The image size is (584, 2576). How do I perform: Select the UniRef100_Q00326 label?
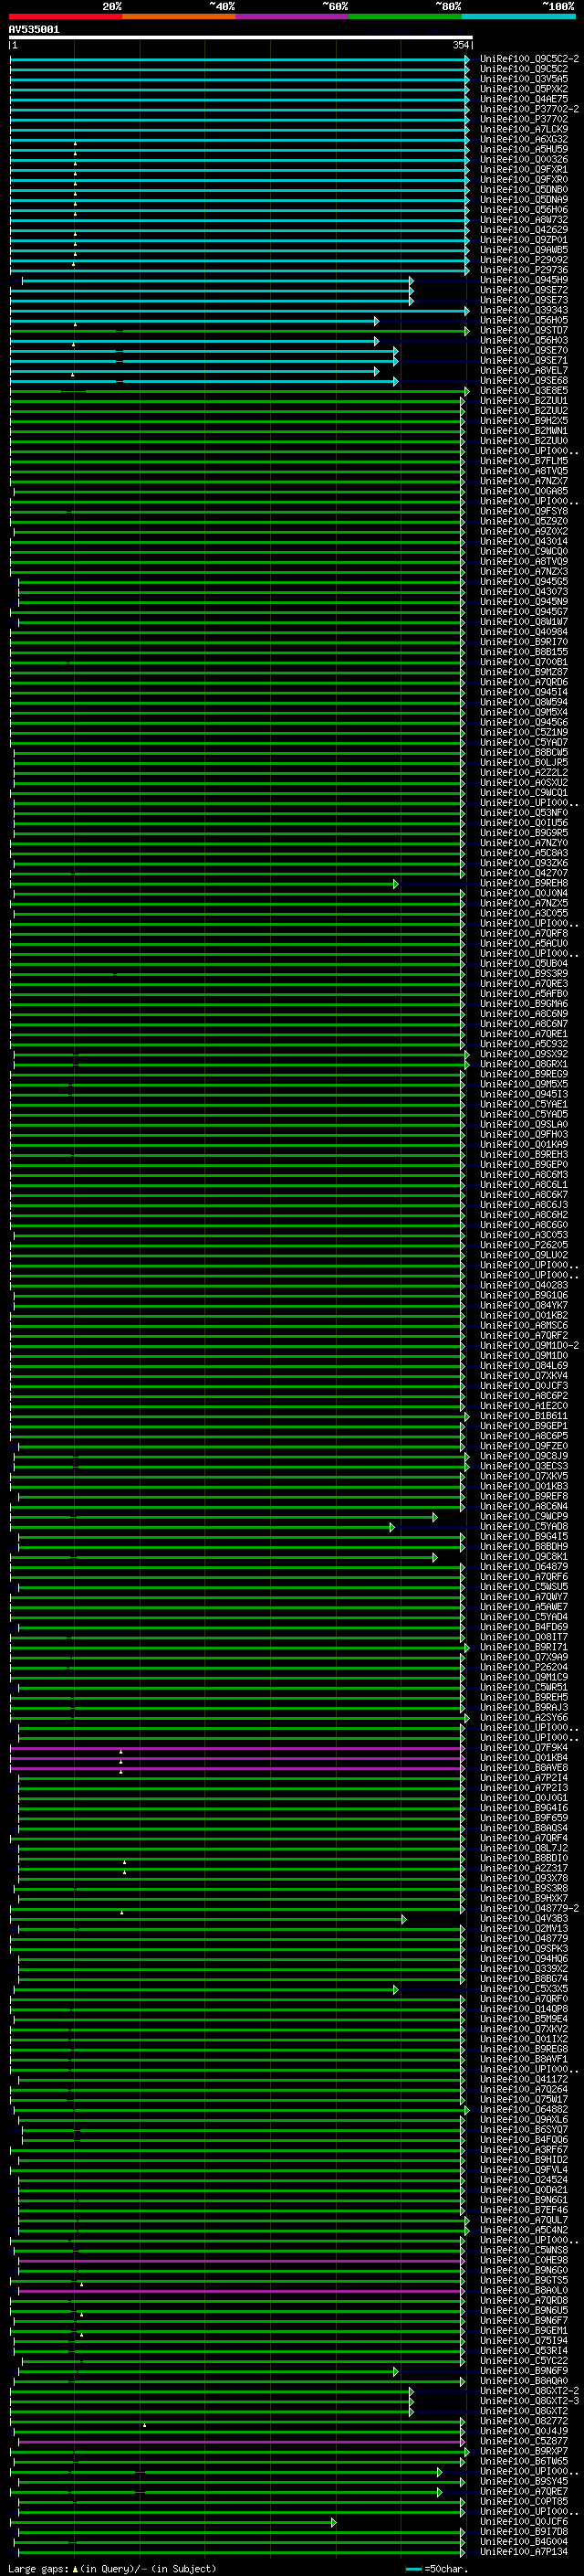[524, 159]
